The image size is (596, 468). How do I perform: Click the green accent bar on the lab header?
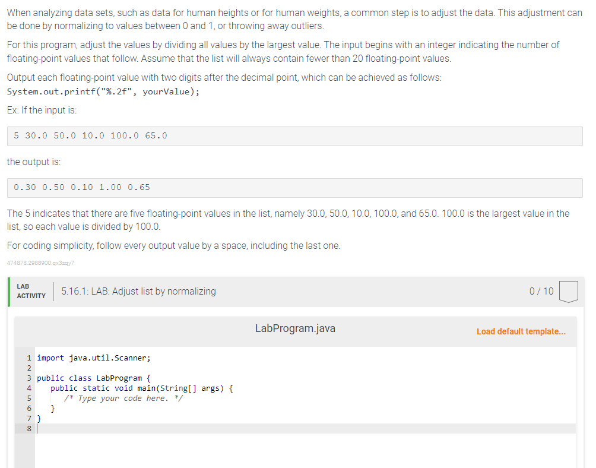point(9,290)
